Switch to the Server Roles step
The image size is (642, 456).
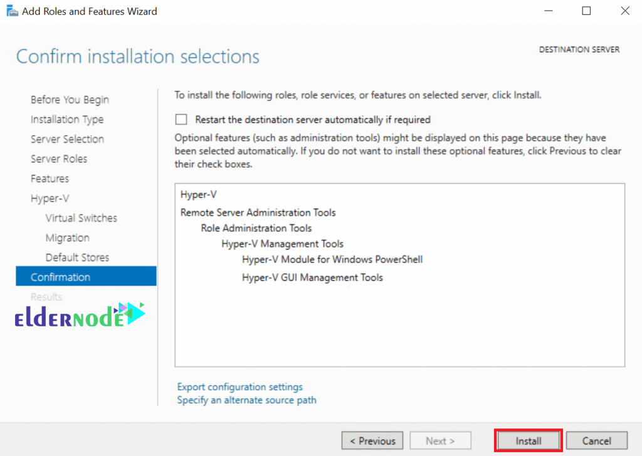[x=59, y=158]
